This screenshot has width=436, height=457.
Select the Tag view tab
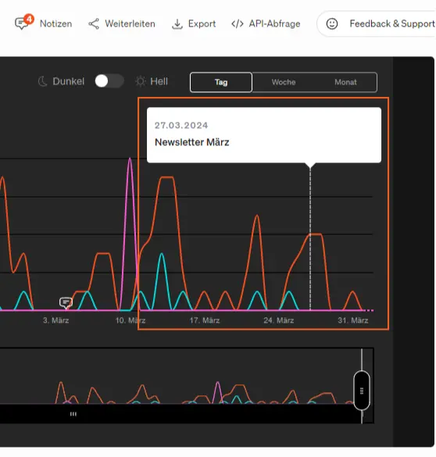[221, 82]
